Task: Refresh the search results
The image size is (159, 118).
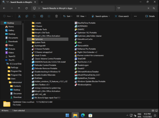Action: tap(26, 8)
